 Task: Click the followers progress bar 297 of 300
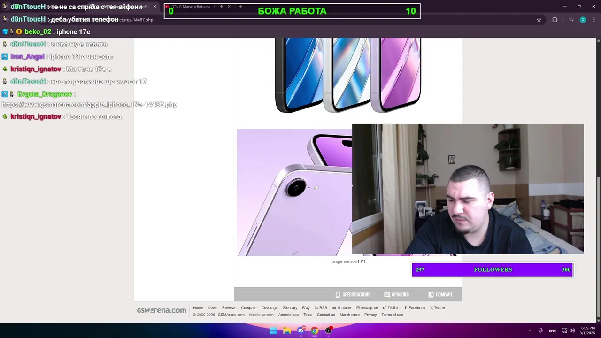[493, 269]
